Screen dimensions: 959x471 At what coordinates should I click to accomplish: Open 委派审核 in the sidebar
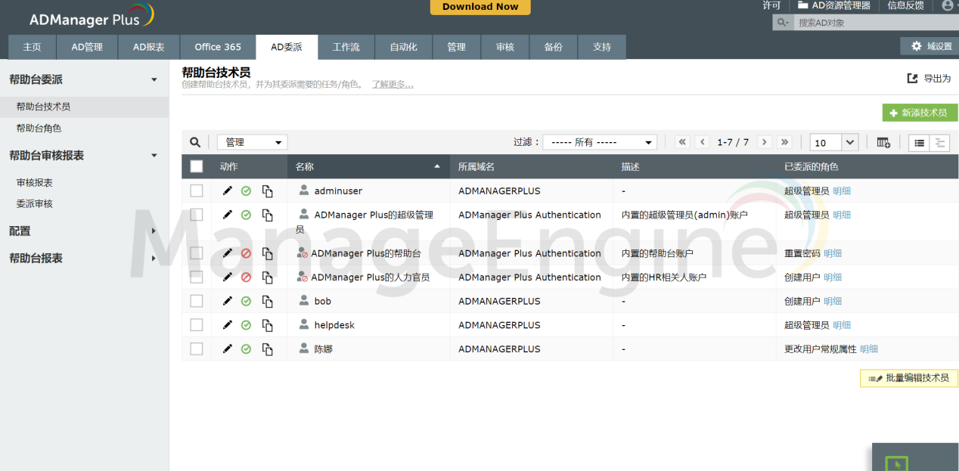(x=35, y=203)
